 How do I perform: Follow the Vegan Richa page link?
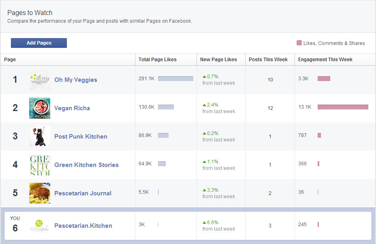[72, 108]
